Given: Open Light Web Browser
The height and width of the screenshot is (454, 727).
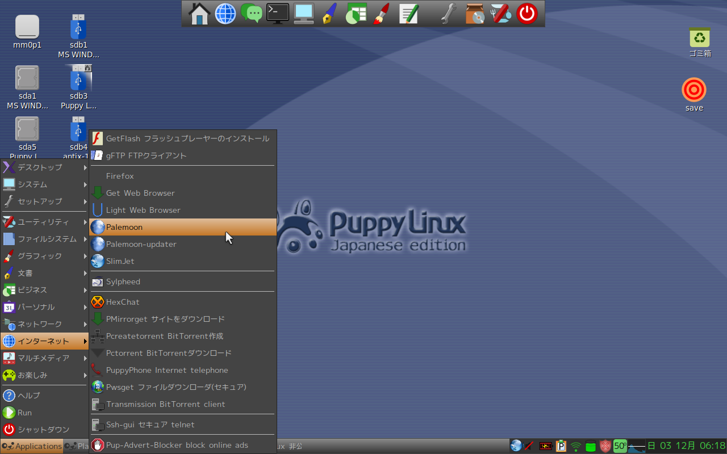Looking at the screenshot, I should click(183, 210).
